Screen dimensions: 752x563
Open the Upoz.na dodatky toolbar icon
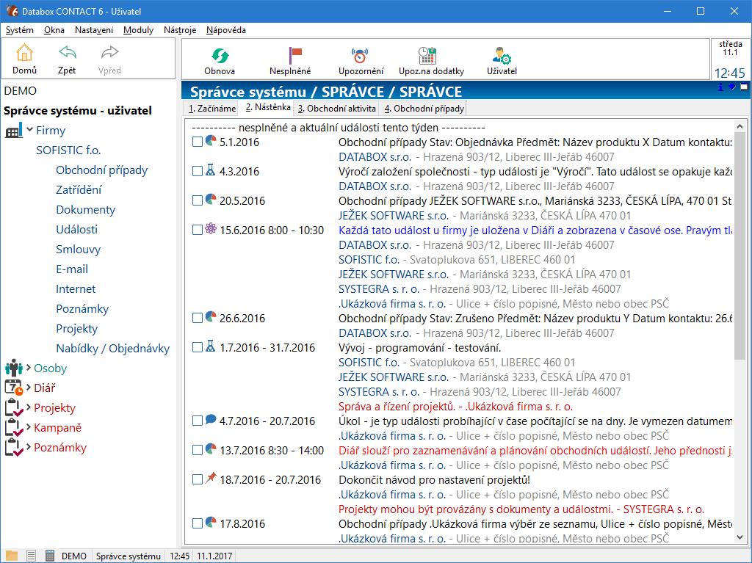tap(427, 56)
